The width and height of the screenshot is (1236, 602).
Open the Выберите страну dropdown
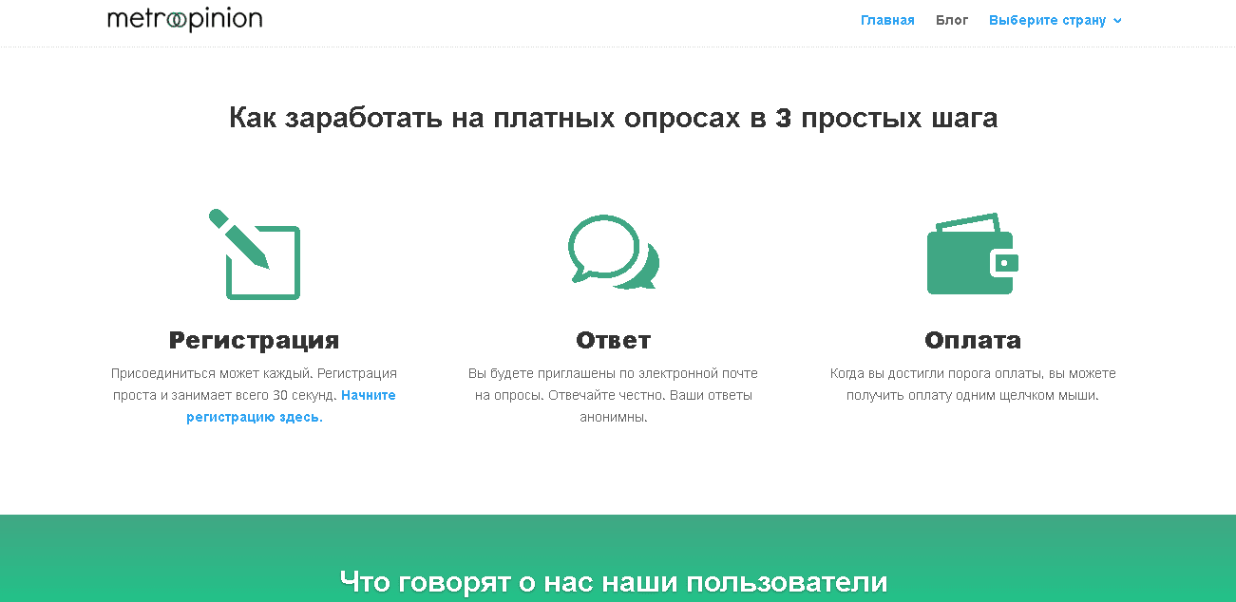coord(1047,20)
